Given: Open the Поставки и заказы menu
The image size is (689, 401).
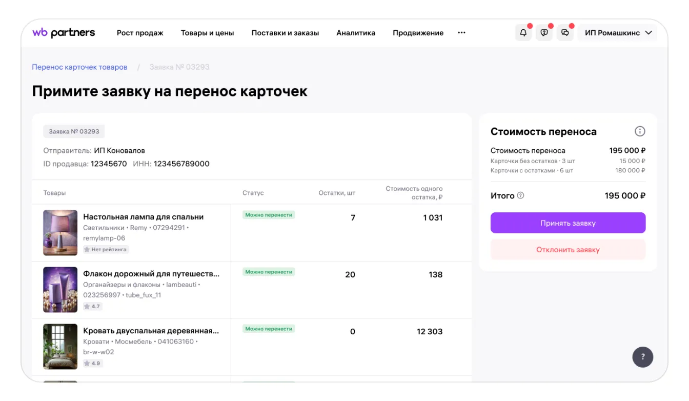Looking at the screenshot, I should click(285, 33).
